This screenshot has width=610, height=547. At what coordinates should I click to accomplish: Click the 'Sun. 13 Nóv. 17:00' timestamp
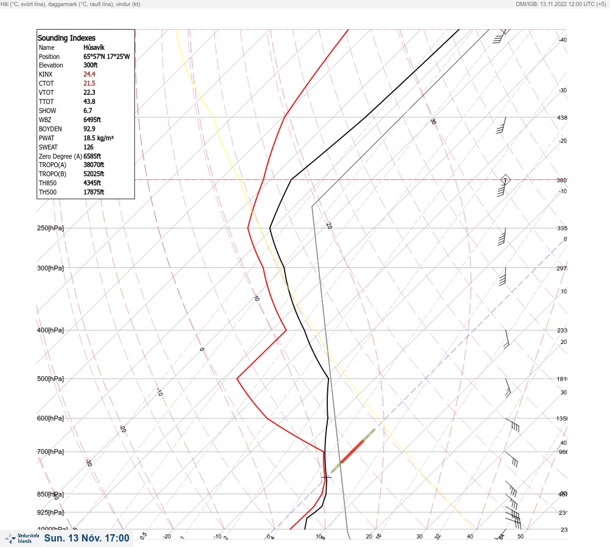click(86, 538)
